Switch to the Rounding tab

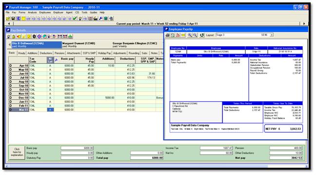coord(134,53)
